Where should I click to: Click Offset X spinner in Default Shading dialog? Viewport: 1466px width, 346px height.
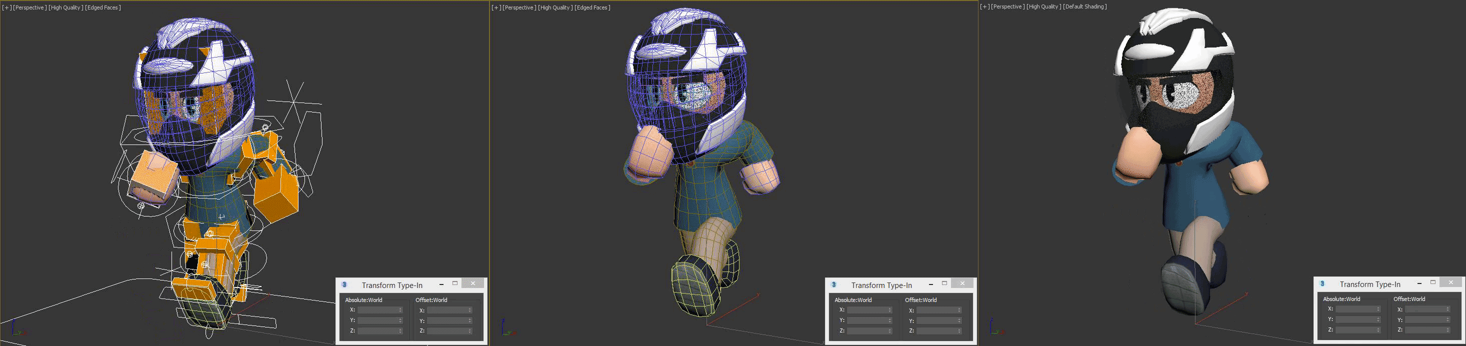click(1448, 309)
